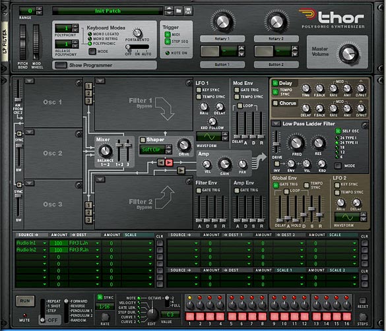Open Audio In2 source dropdown
Screen dimensions: 386x331
click(45, 250)
